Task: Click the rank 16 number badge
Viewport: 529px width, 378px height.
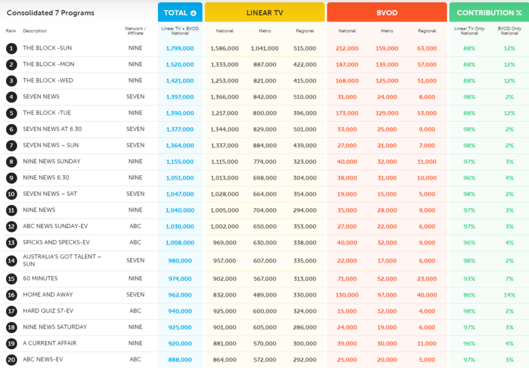Action: coord(11,295)
